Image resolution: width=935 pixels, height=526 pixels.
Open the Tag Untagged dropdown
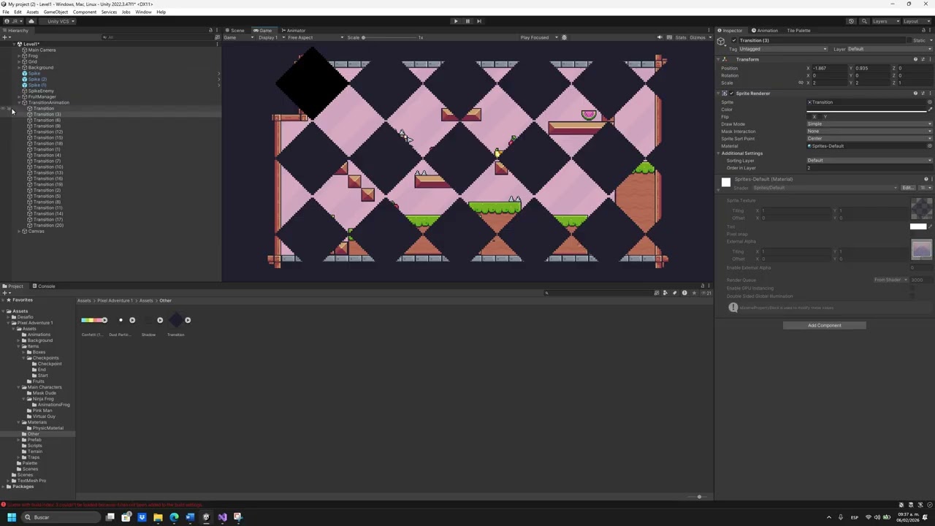[783, 49]
